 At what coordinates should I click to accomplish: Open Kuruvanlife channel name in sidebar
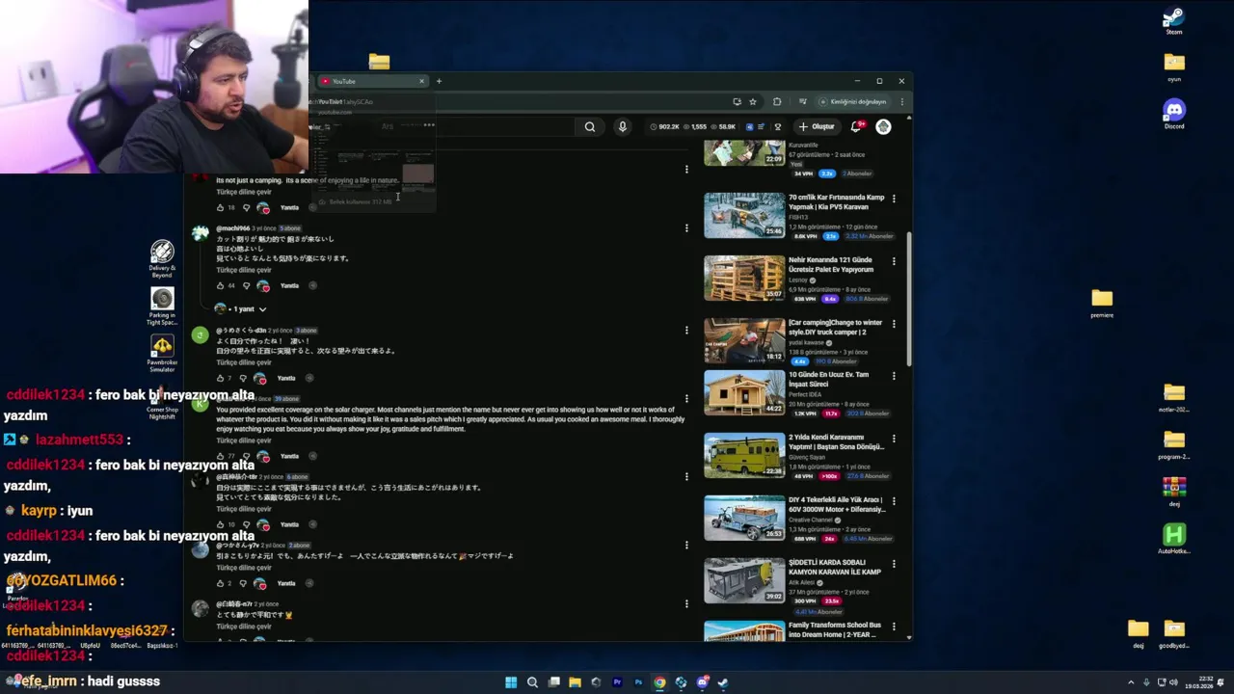point(802,146)
